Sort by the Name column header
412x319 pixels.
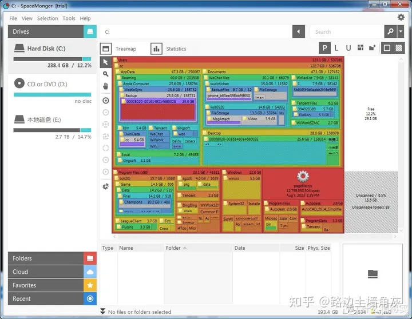click(141, 248)
